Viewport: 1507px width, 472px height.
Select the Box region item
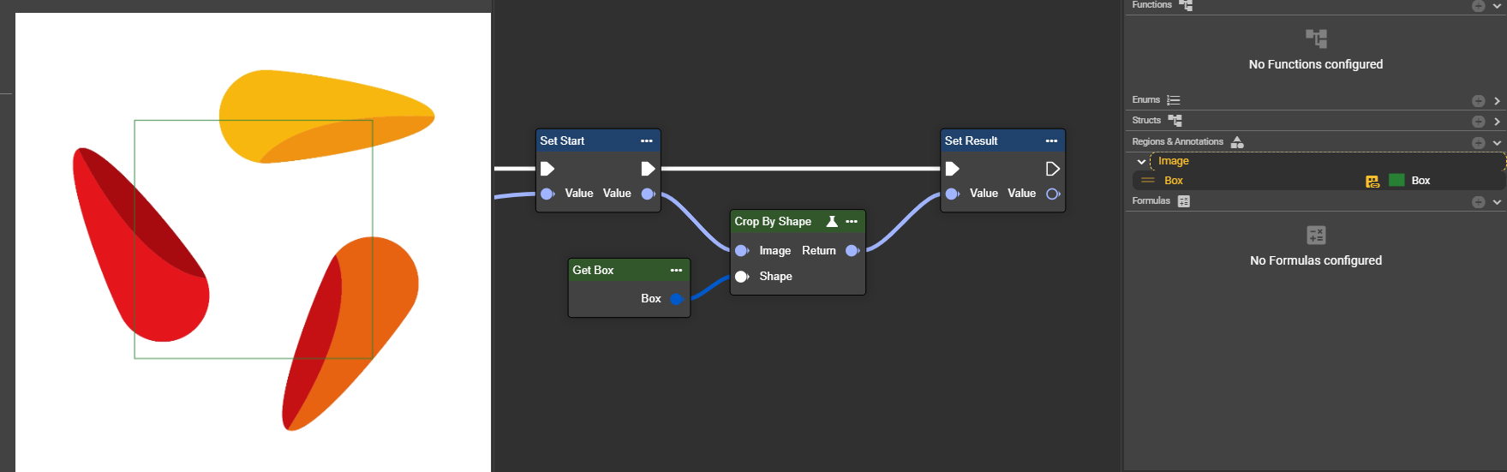point(1174,181)
